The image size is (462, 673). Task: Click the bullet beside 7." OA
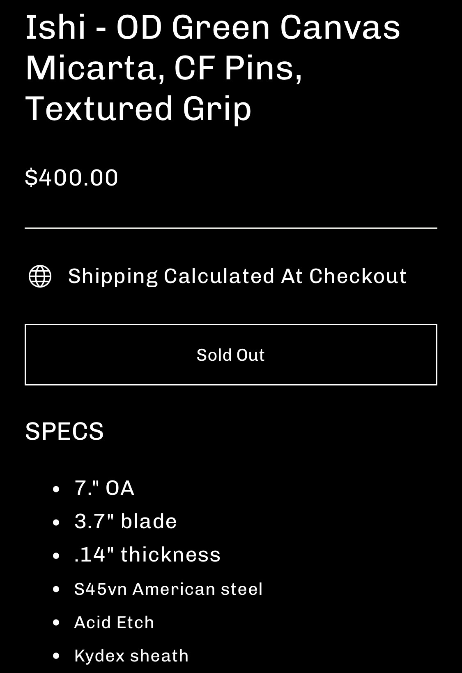click(57, 489)
